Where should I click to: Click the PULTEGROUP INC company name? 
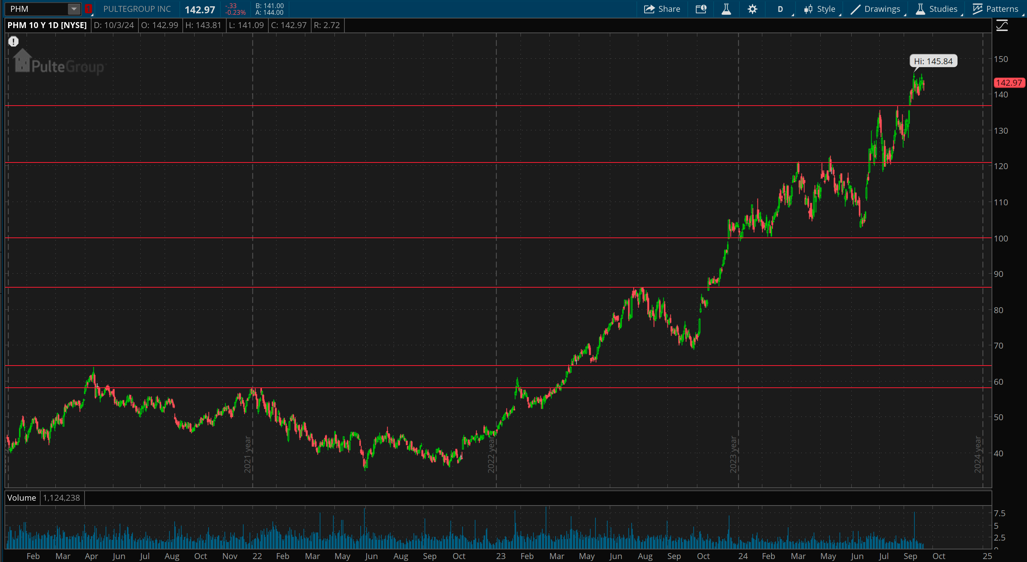pos(137,9)
